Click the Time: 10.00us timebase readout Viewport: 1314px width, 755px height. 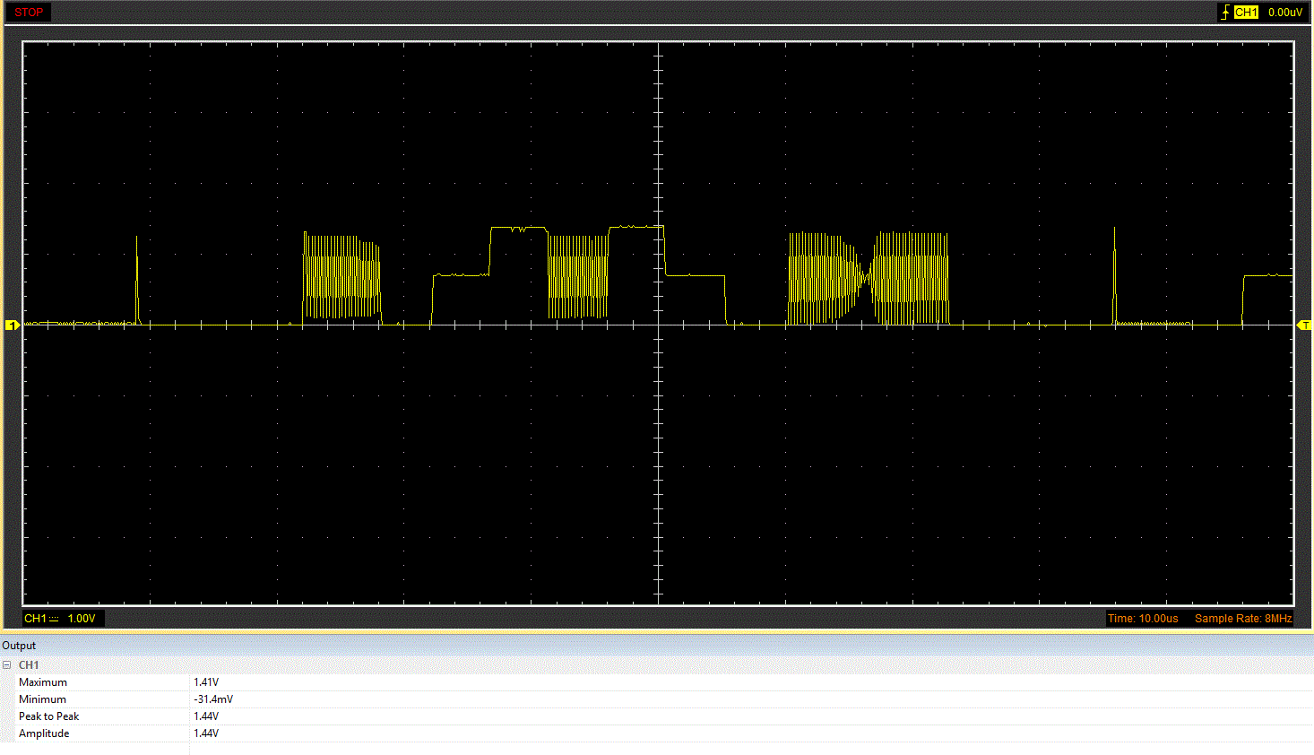pos(1143,619)
